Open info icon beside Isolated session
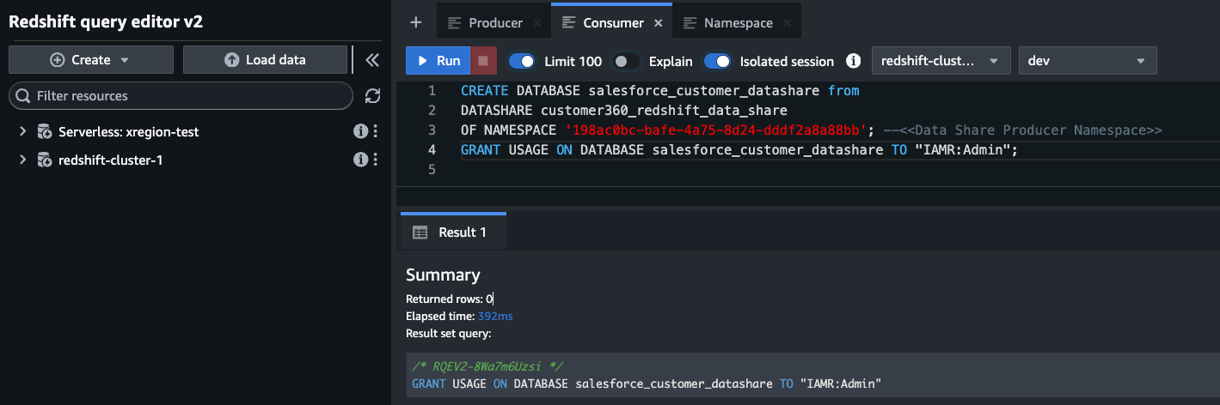This screenshot has width=1220, height=405. (853, 61)
